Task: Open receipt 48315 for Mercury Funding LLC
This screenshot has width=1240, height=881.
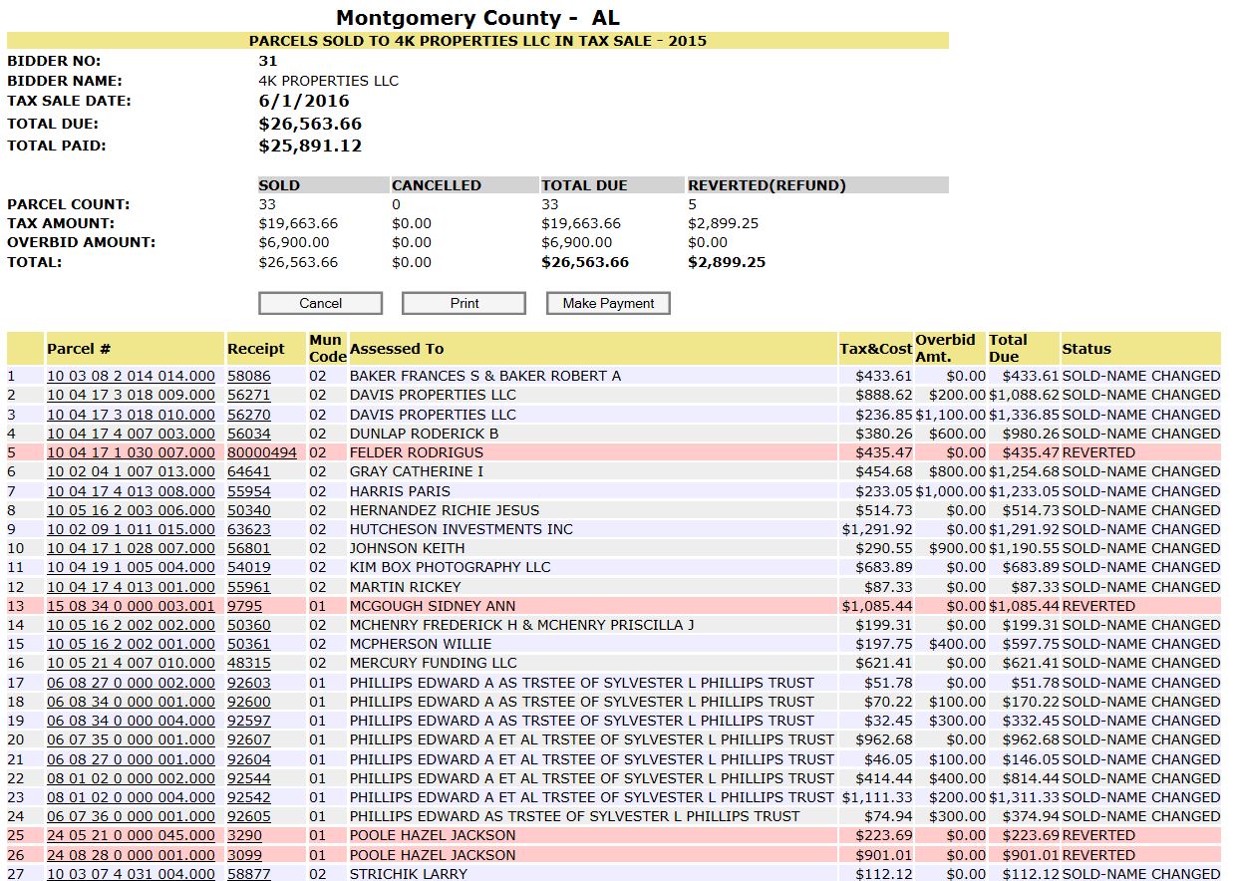Action: [x=248, y=663]
